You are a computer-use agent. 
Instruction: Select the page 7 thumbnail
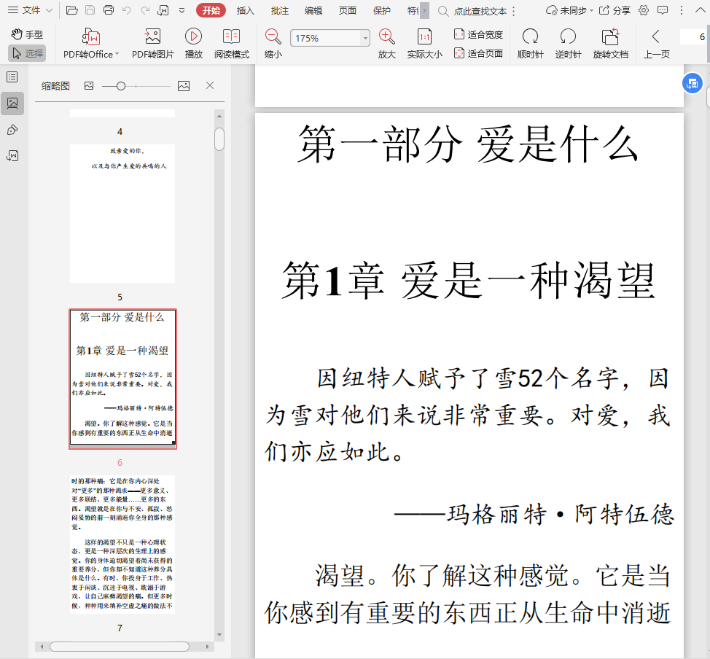tap(122, 545)
